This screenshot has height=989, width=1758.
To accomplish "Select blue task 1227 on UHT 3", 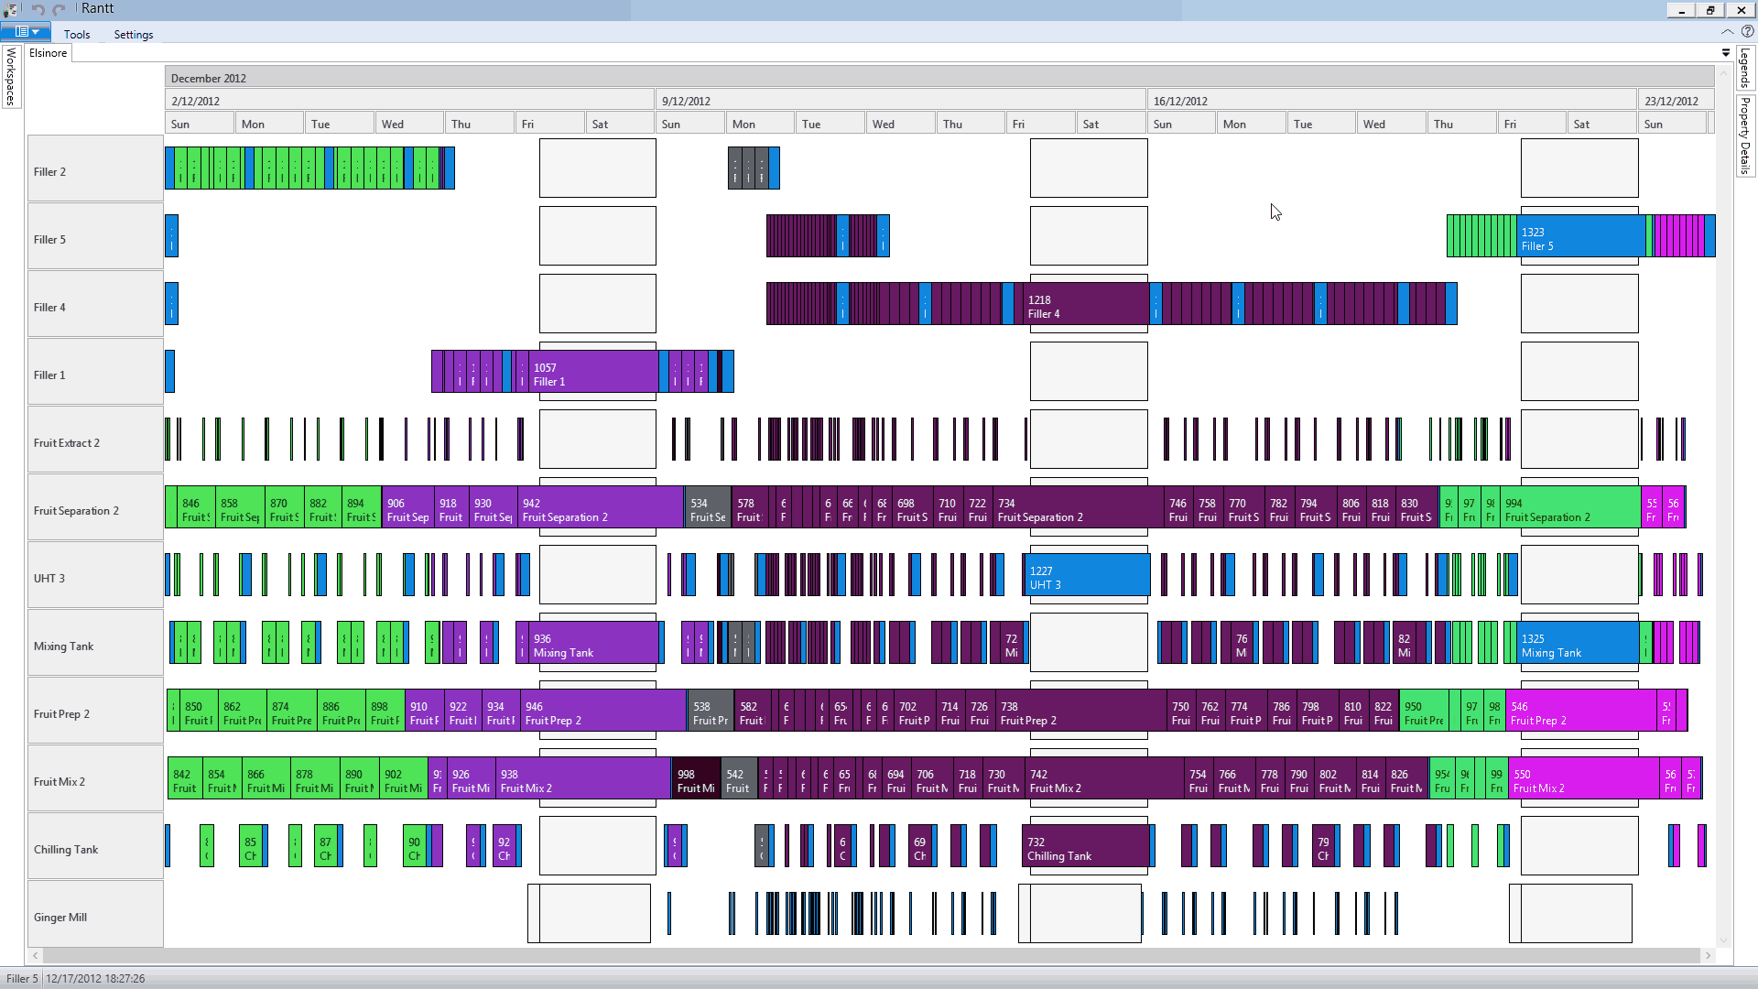I will 1086,577.
